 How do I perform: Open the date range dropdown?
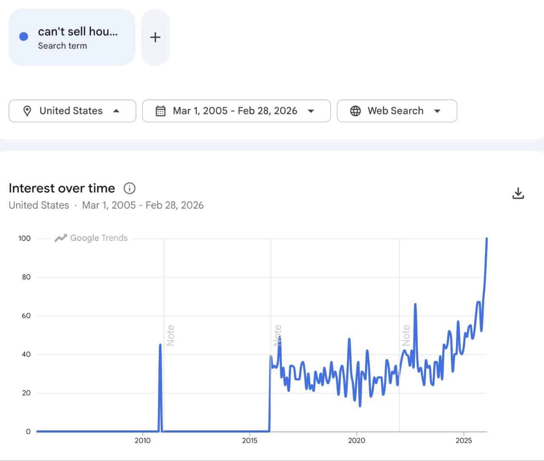pyautogui.click(x=311, y=111)
